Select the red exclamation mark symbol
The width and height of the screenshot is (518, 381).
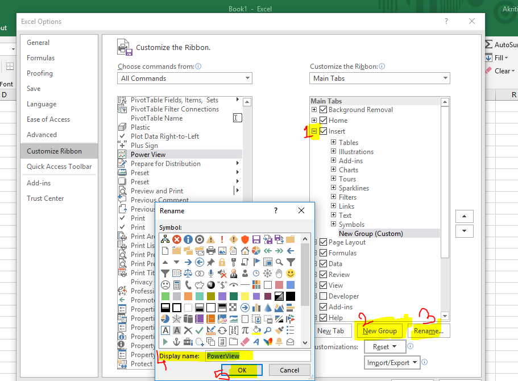click(x=222, y=239)
